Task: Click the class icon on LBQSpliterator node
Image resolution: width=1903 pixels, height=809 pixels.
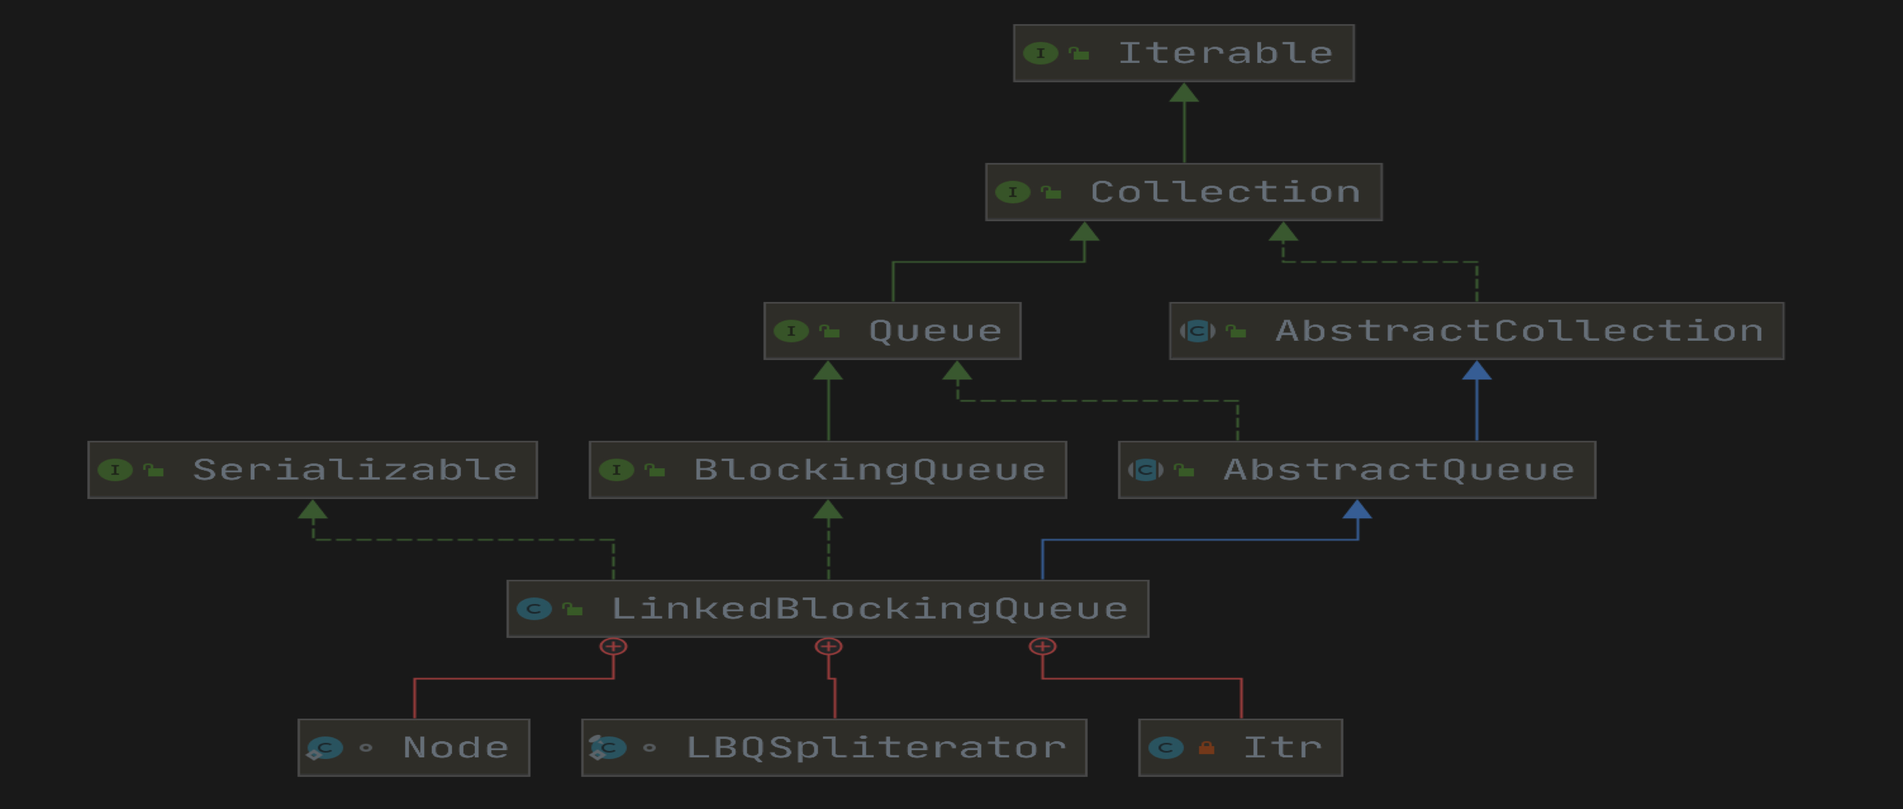Action: pos(608,748)
